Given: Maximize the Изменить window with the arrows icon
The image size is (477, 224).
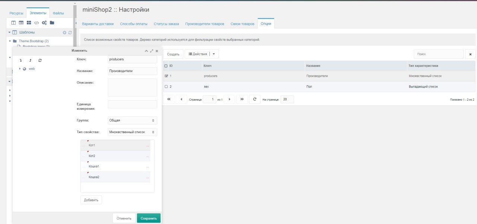Looking at the screenshot, I should tap(152, 51).
